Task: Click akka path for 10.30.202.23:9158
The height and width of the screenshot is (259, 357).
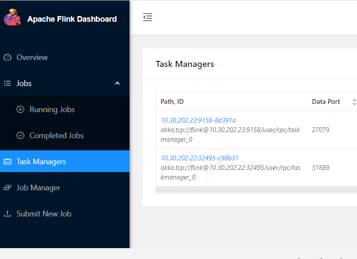Action: 230,135
